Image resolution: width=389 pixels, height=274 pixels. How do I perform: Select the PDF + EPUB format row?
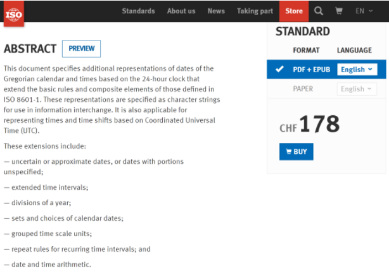click(x=311, y=70)
